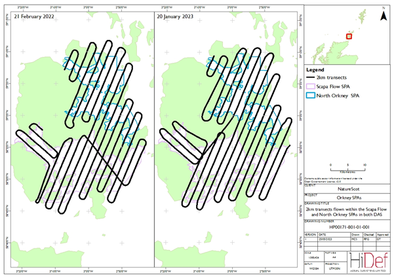394x278 pixels.
Task: Click the Open Government Licence copyright notice
Action: [333, 180]
